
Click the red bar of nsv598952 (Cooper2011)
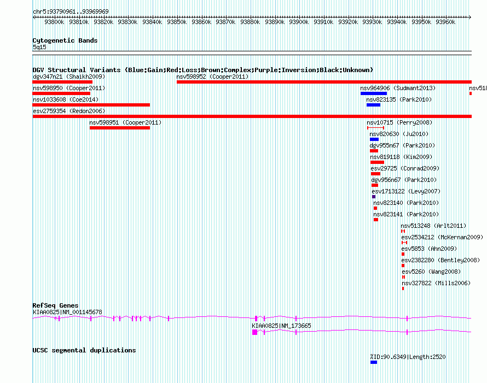324,82
